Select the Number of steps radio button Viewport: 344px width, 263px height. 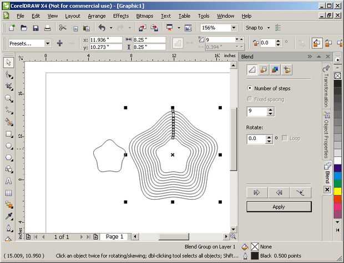(x=250, y=88)
